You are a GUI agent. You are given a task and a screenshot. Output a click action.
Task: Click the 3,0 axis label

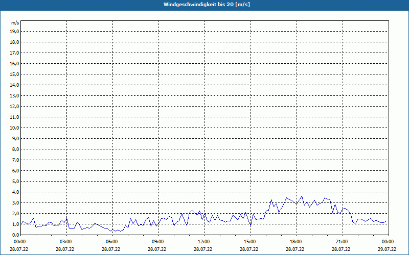(16, 202)
